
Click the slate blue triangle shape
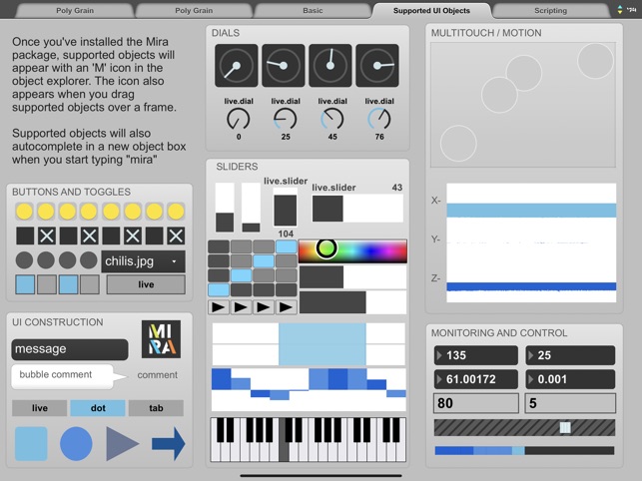122,444
